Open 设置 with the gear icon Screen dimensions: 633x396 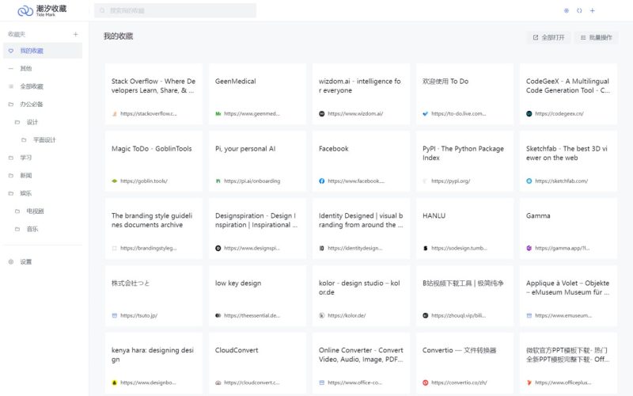11,261
